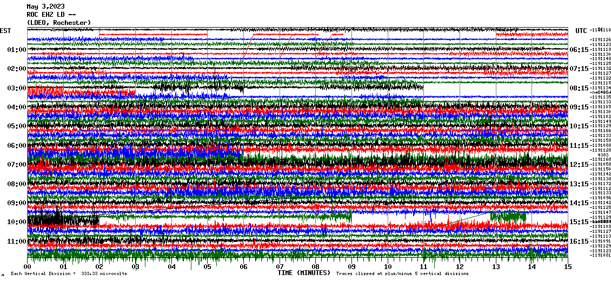This screenshot has height=281, width=611.
Task: Click the Traces clipped footnote text
Action: (x=402, y=274)
